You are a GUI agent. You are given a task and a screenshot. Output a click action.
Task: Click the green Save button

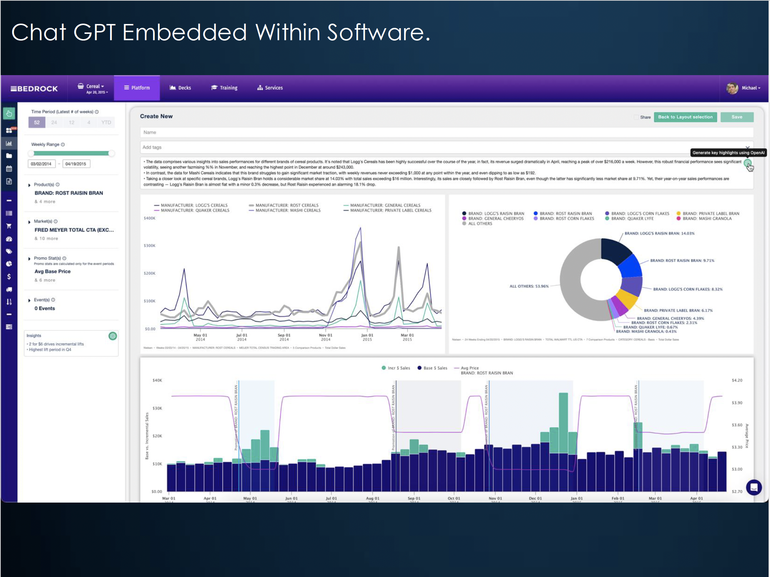(737, 117)
